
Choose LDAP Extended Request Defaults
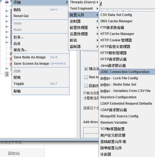(x=127, y=104)
